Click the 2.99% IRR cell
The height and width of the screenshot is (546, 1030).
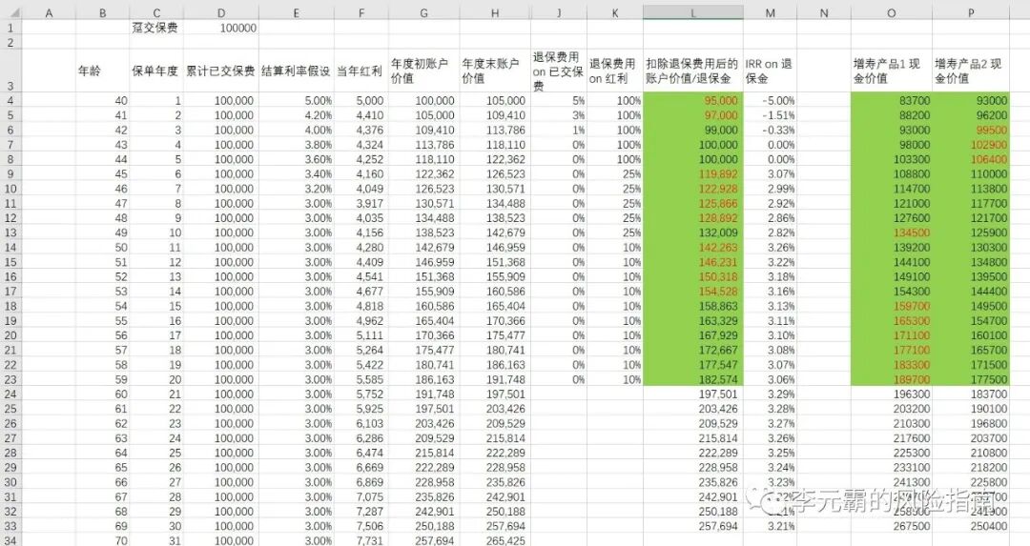tap(770, 189)
